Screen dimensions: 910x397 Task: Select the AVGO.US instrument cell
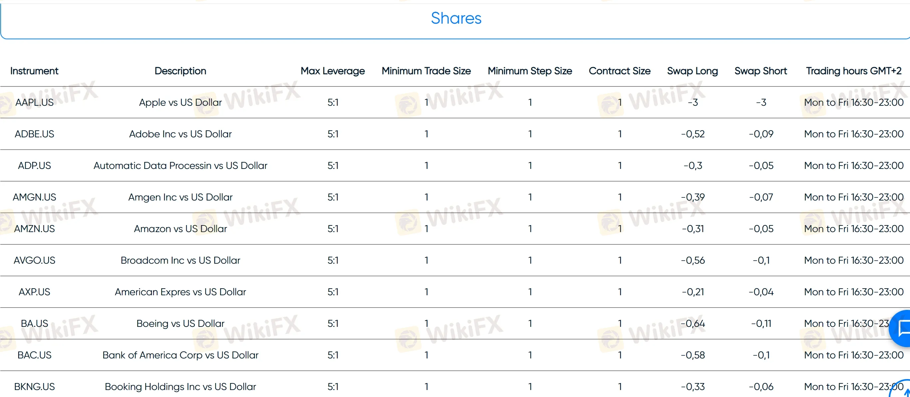point(34,260)
